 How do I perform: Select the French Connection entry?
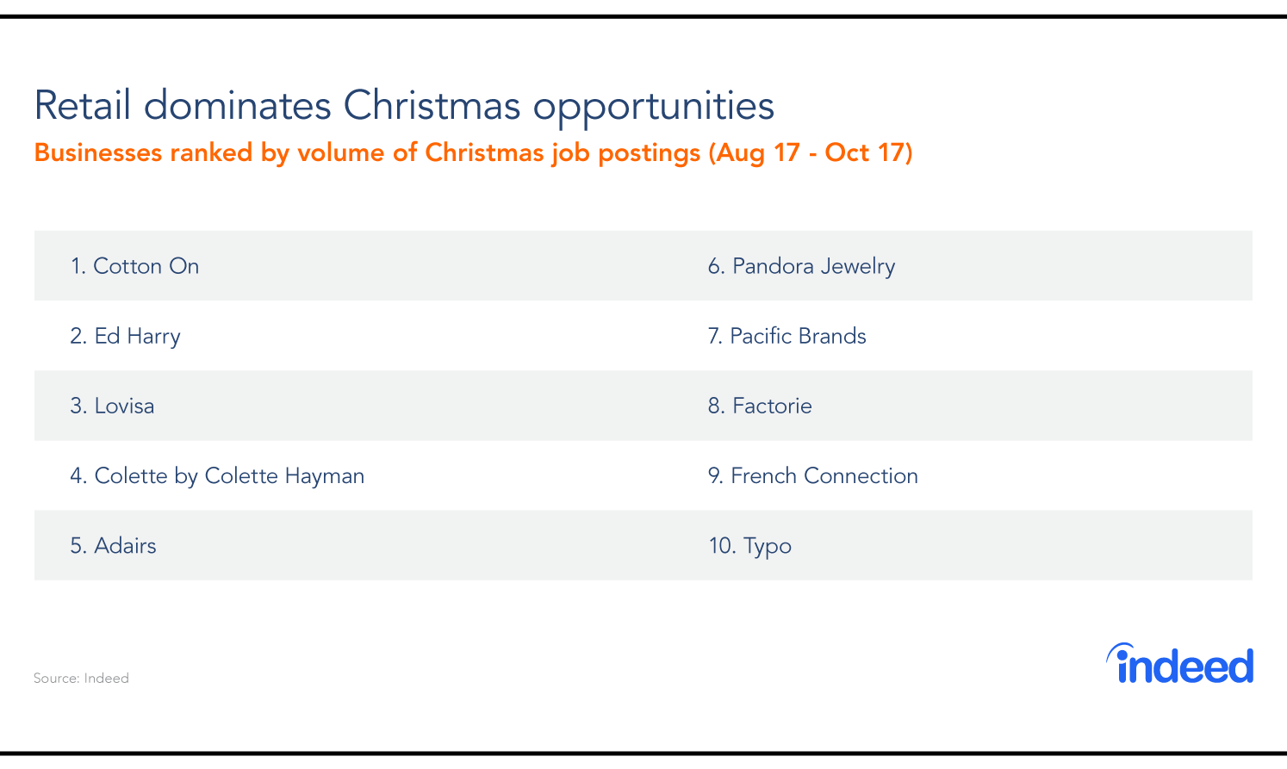click(x=813, y=475)
